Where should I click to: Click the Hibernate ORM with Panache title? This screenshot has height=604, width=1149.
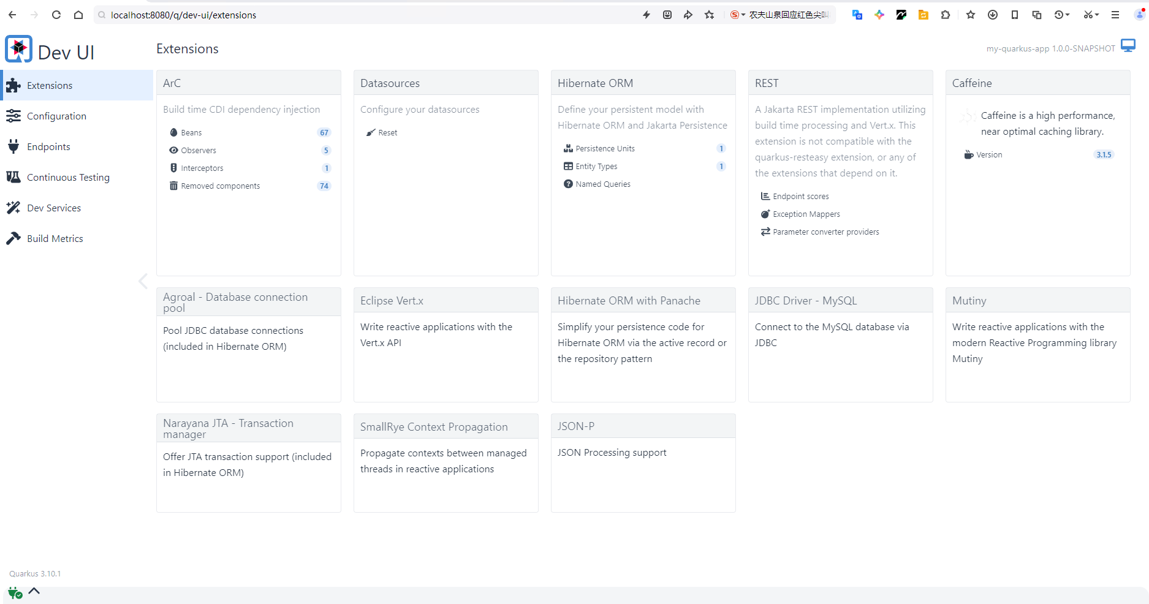pyautogui.click(x=629, y=300)
